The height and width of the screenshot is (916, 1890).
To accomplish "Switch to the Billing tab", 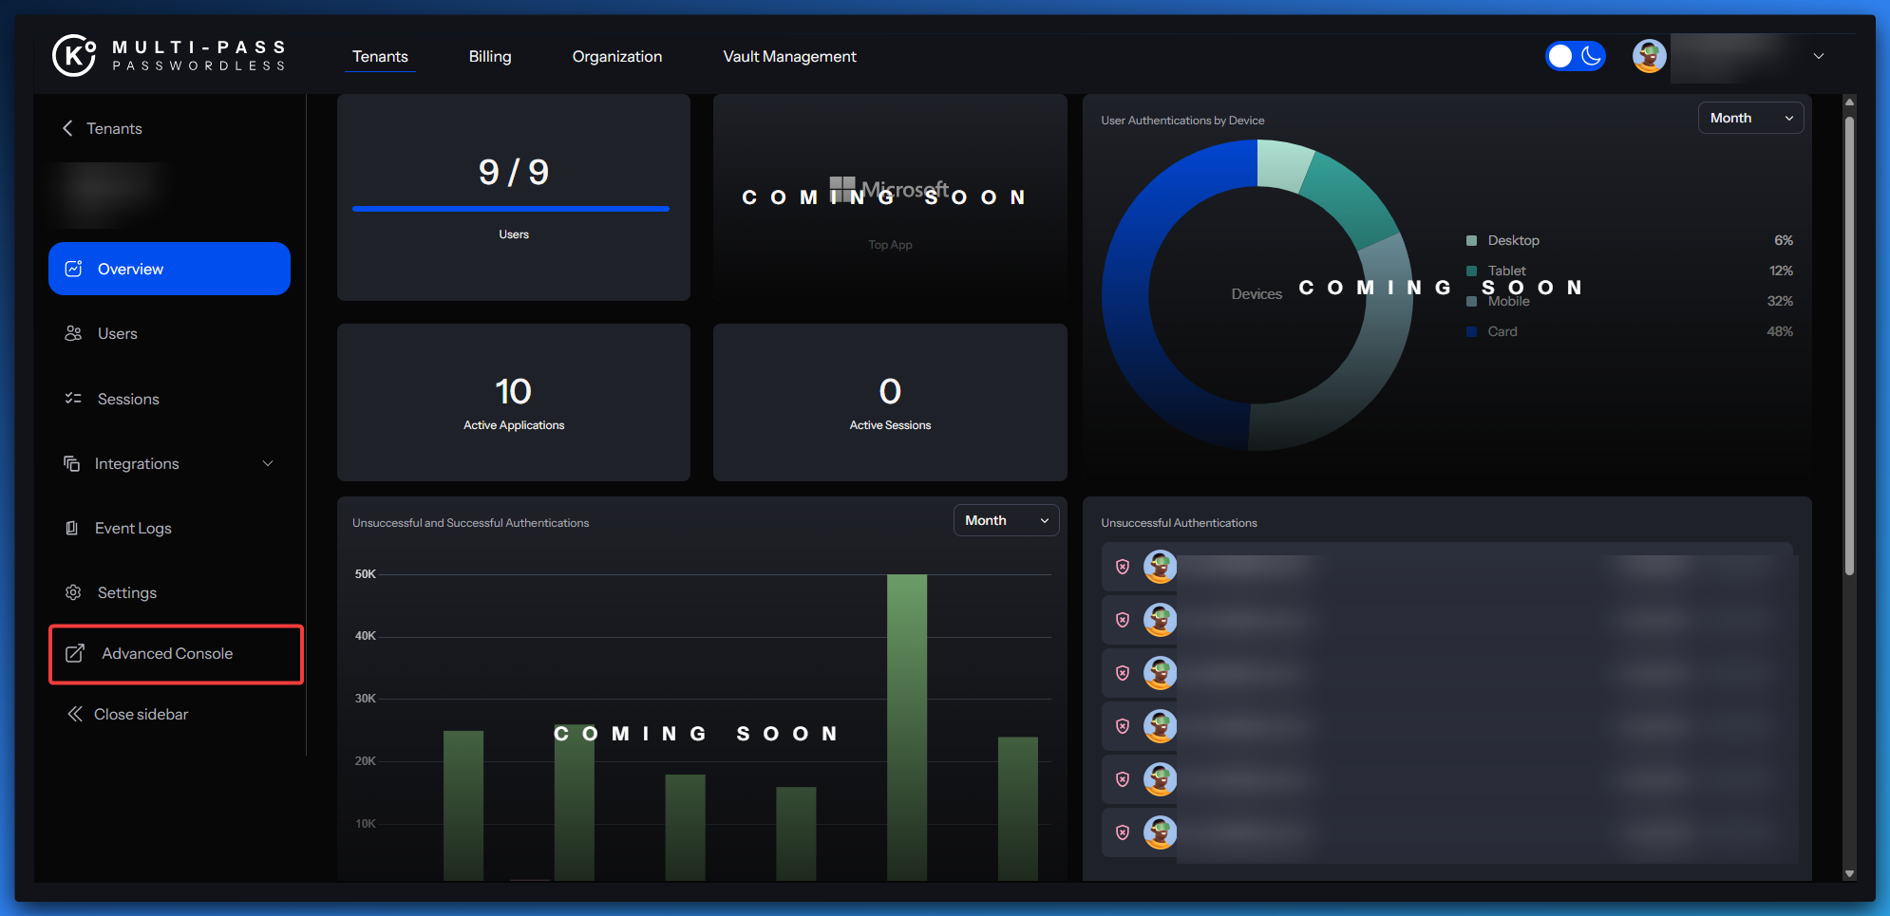I will pos(490,56).
